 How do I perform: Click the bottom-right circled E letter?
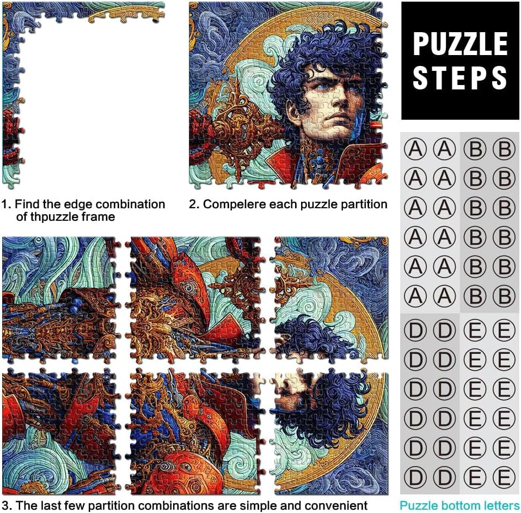point(504,478)
